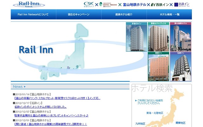Click the ホテル検索 panel heading
The image size is (203, 127).
point(152,88)
